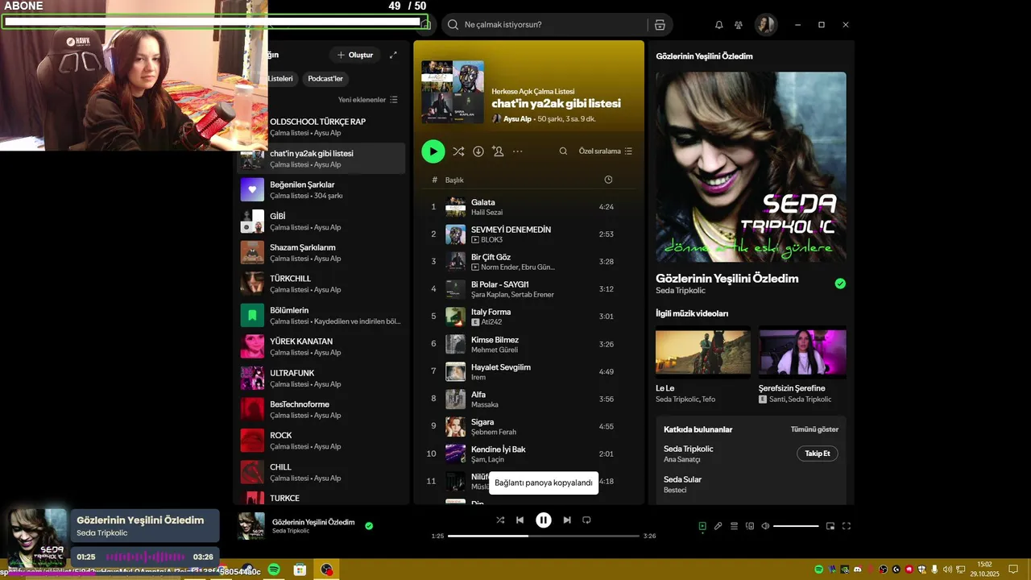Toggle shuffle icon in the playlist header
The image size is (1031, 580).
click(x=458, y=151)
